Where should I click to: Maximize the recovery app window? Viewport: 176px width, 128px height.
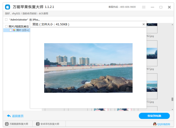pos(161,7)
